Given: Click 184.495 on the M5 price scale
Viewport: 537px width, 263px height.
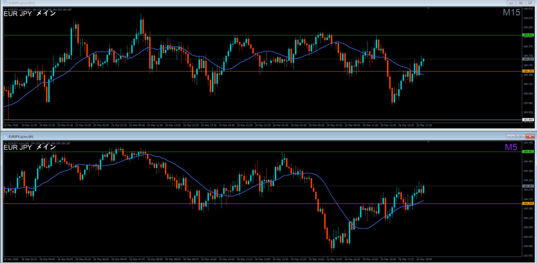Looking at the screenshot, I should [528, 143].
